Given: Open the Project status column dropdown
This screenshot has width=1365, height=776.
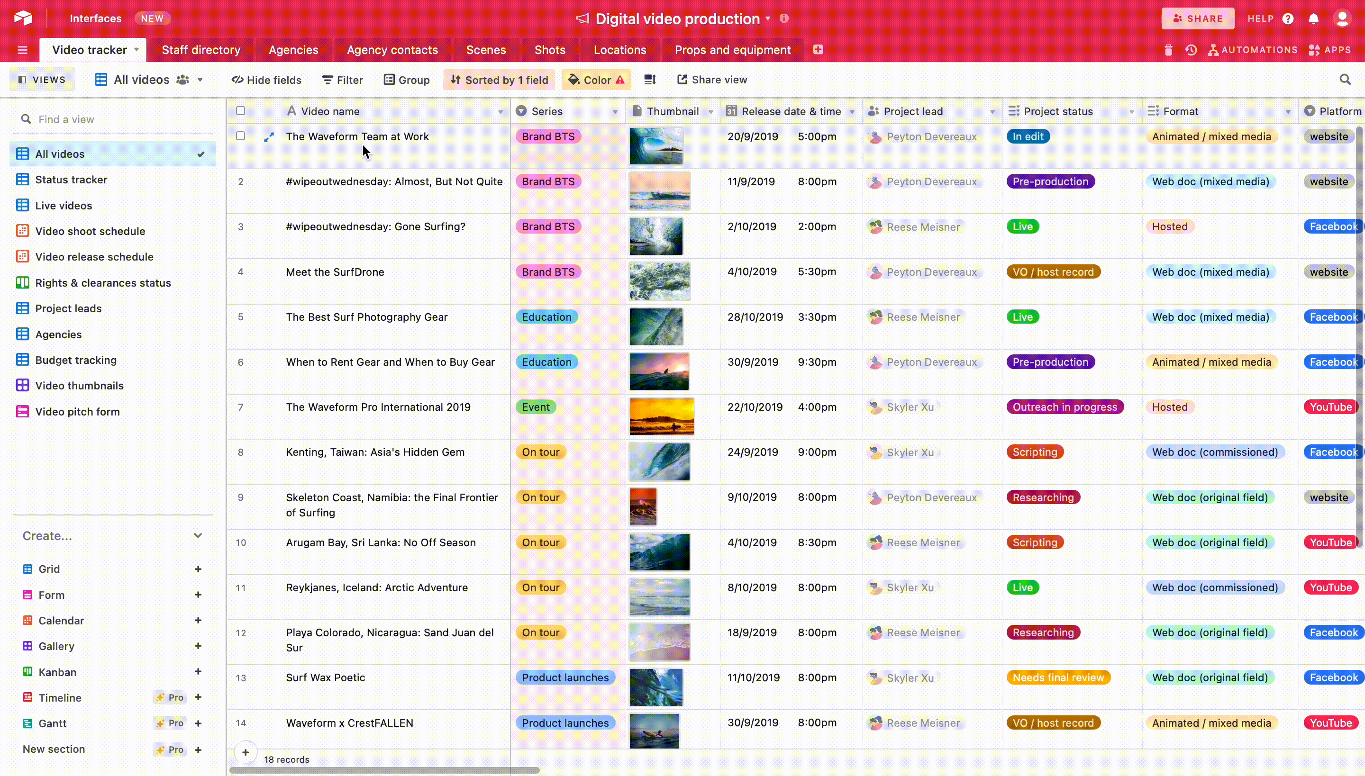Looking at the screenshot, I should 1131,111.
